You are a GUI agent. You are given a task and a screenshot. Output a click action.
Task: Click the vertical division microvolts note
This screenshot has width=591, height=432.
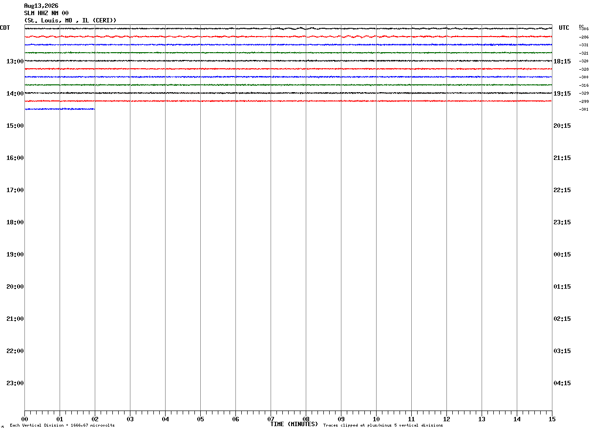[62, 426]
